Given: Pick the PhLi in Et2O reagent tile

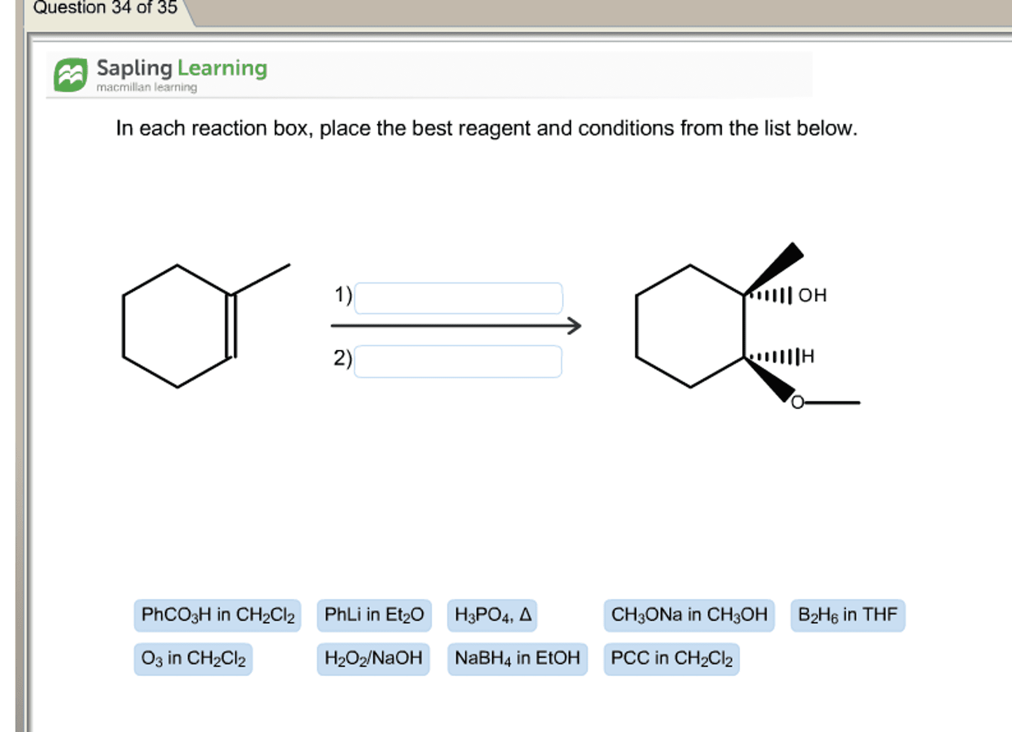Looking at the screenshot, I should [374, 615].
